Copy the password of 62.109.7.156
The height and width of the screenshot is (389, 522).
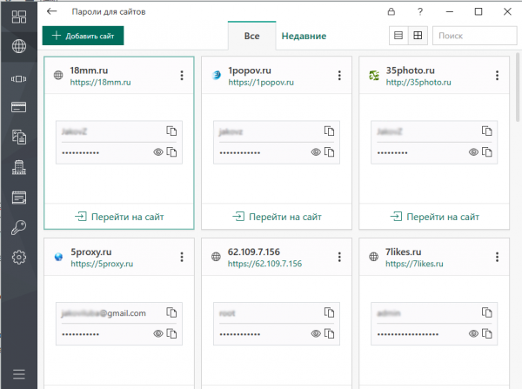point(329,333)
